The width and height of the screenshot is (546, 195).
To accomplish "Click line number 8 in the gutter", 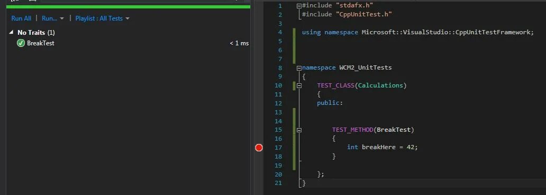I will coord(280,67).
